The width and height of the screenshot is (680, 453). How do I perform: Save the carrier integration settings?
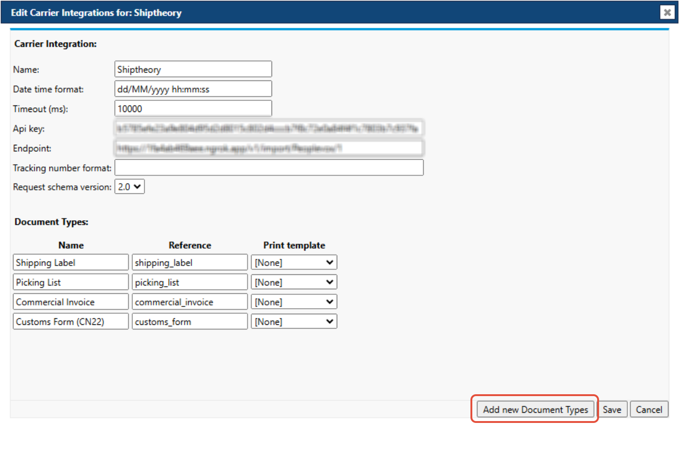coord(612,410)
